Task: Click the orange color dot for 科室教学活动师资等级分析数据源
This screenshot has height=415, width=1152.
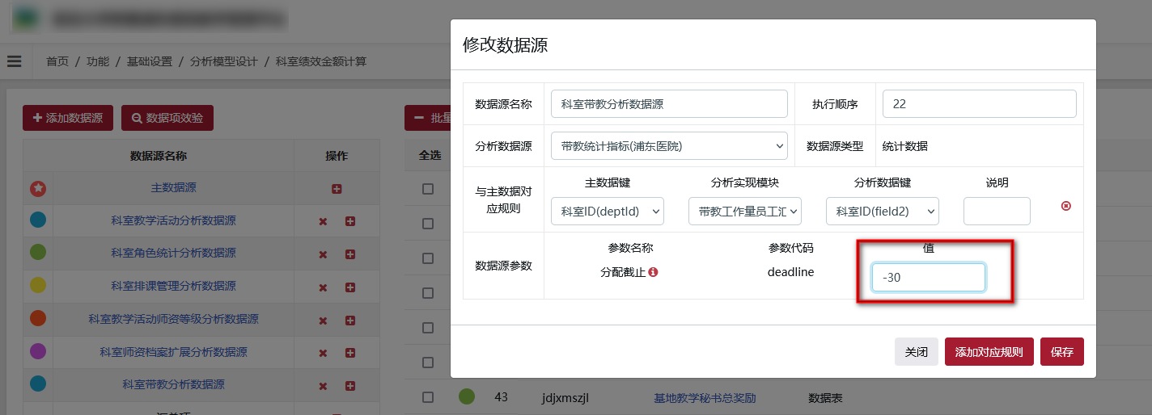Action: pyautogui.click(x=38, y=318)
